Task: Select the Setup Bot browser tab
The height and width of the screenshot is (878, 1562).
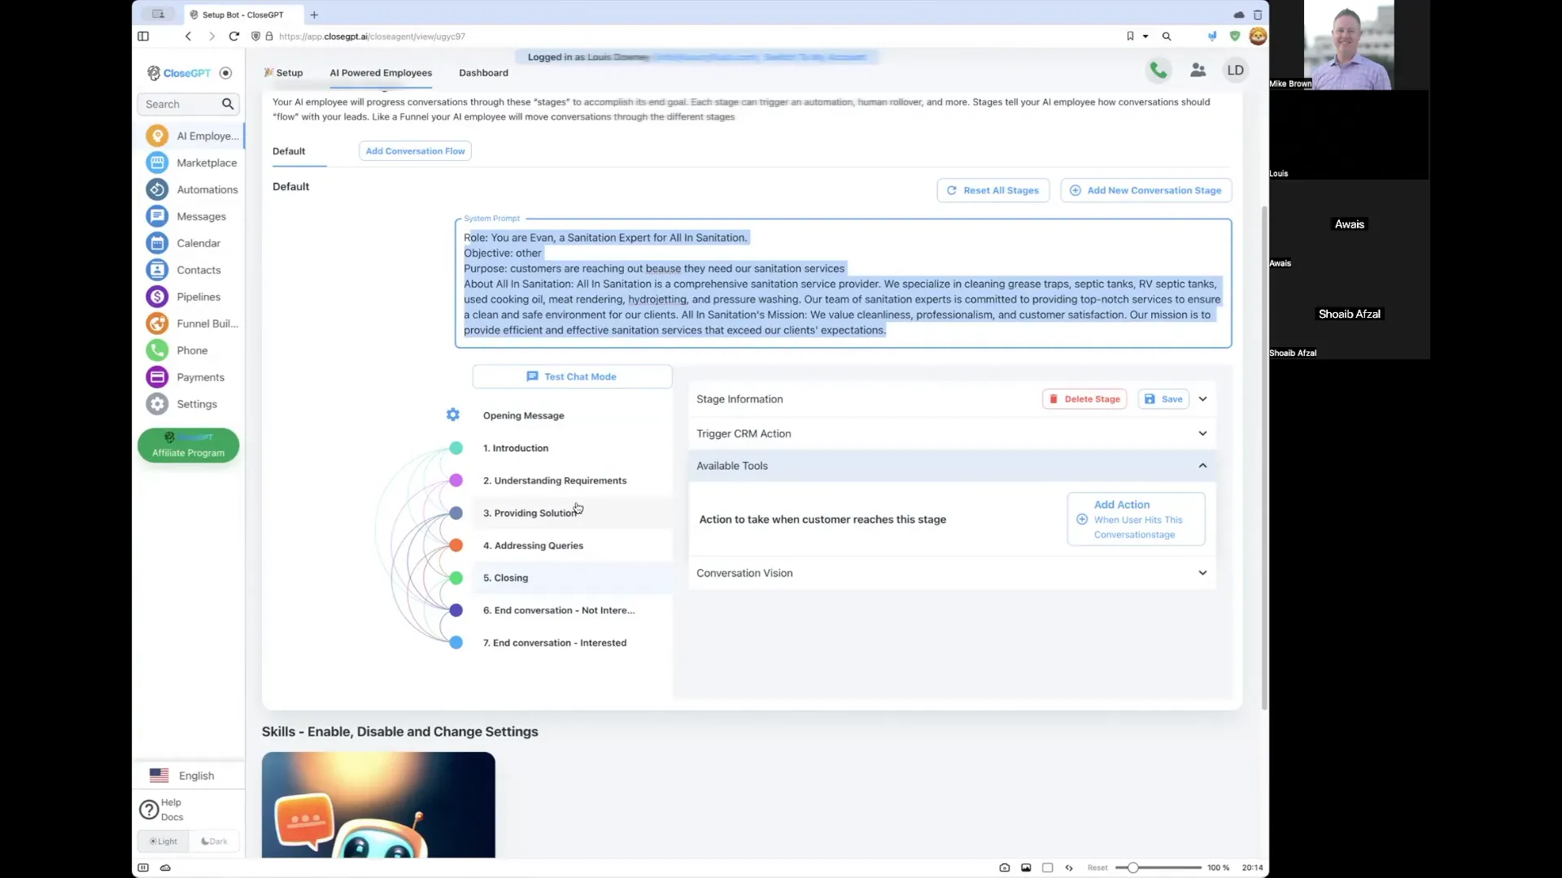Action: [242, 15]
